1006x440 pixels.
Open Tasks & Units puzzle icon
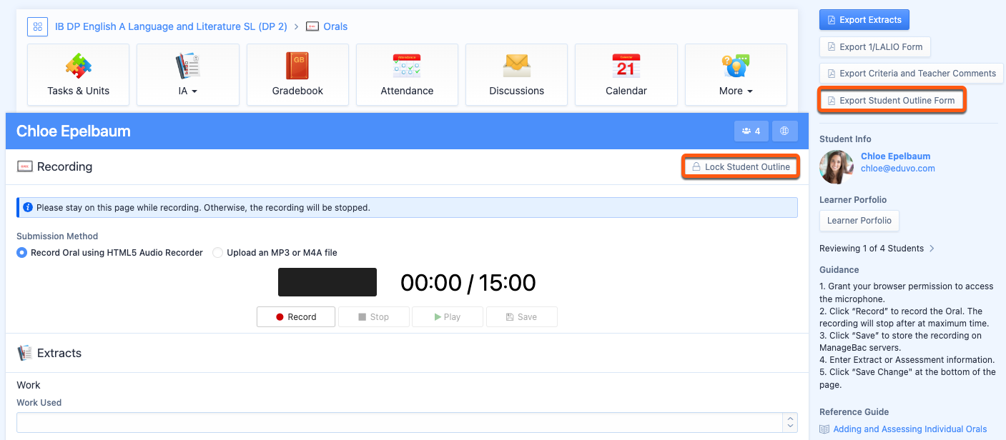79,66
